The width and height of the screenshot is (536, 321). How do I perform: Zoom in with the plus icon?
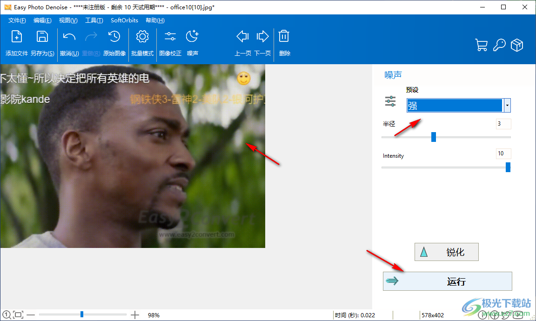[x=135, y=315]
